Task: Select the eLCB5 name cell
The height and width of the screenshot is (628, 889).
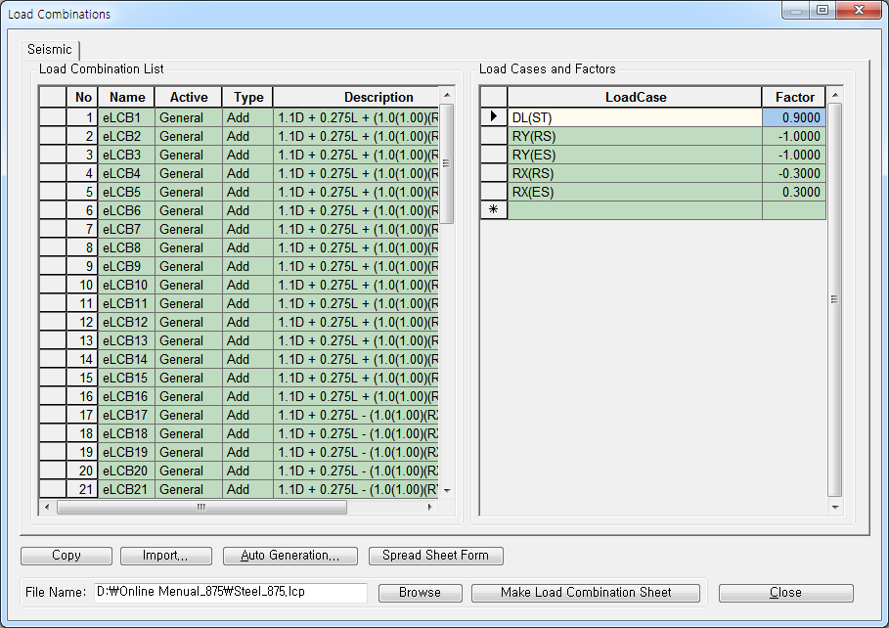Action: click(x=126, y=192)
